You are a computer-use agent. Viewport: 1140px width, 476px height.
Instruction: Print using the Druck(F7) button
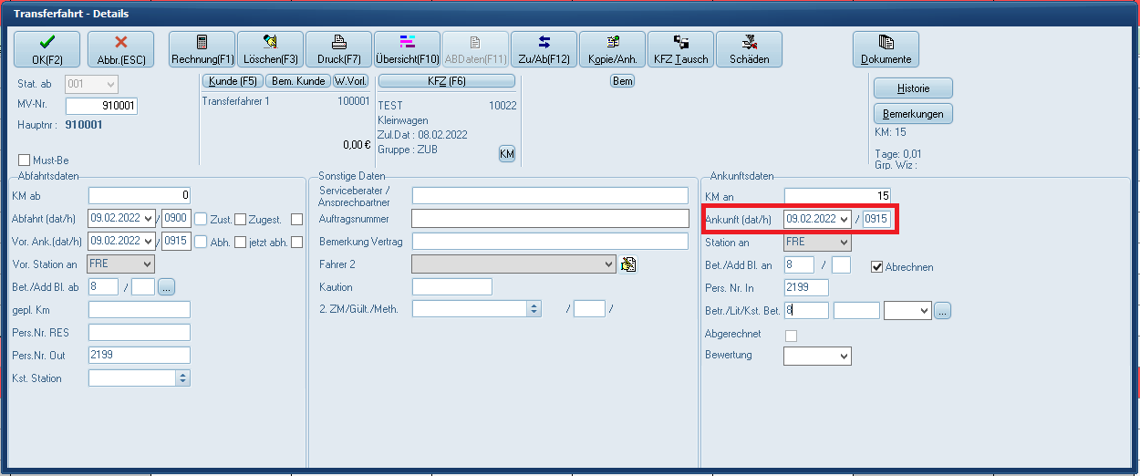coord(338,49)
